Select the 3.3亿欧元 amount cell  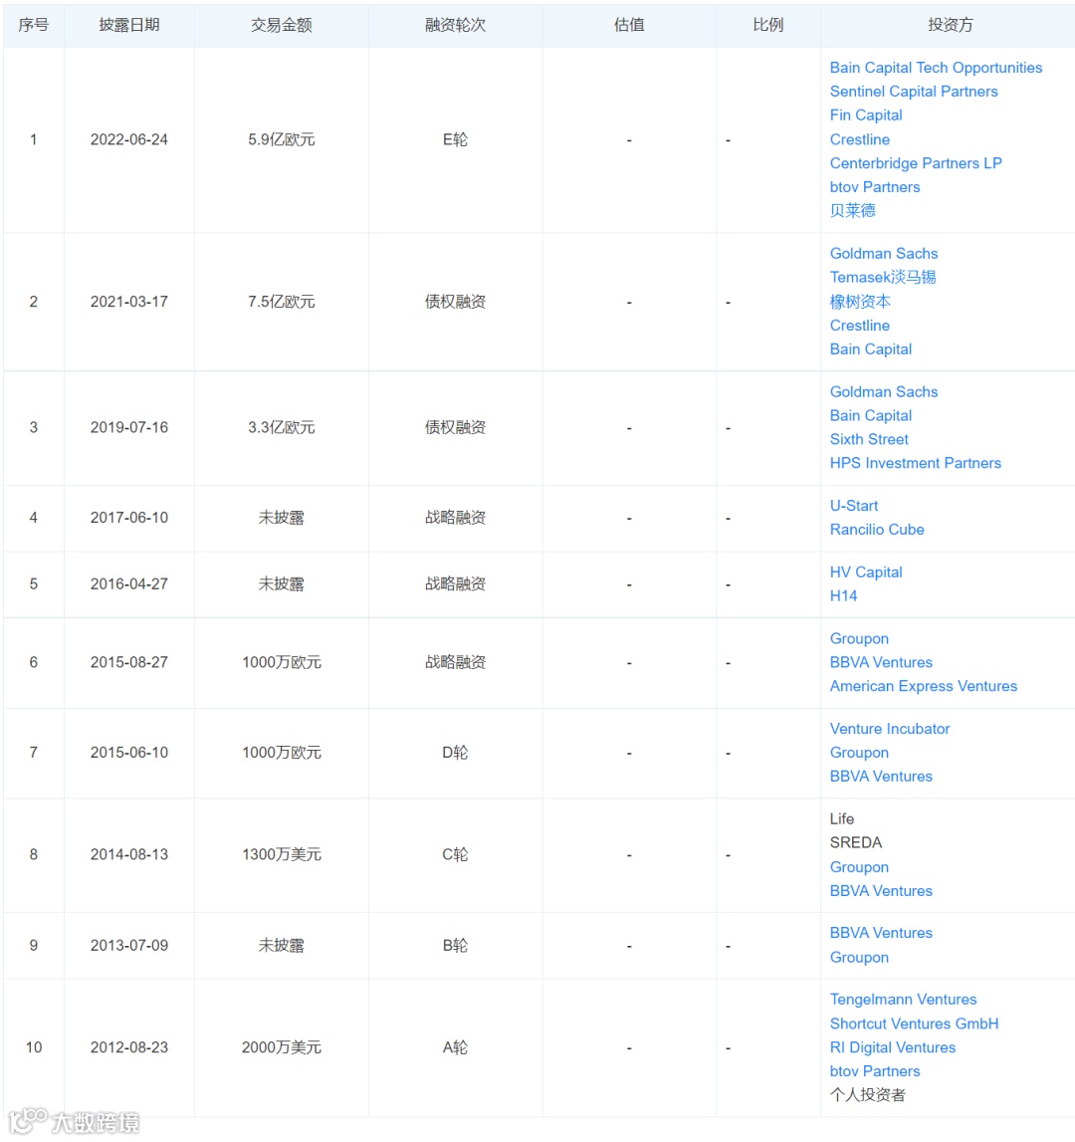coord(281,427)
